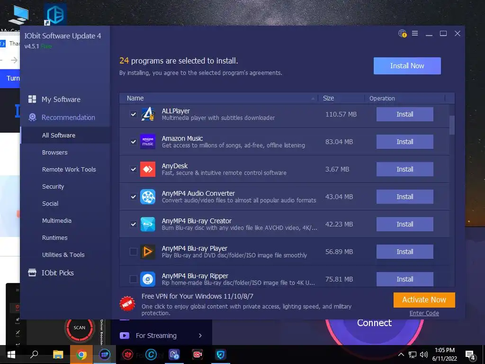The width and height of the screenshot is (485, 364).
Task: Install AnyMP4 Audio Converter
Action: 404,197
